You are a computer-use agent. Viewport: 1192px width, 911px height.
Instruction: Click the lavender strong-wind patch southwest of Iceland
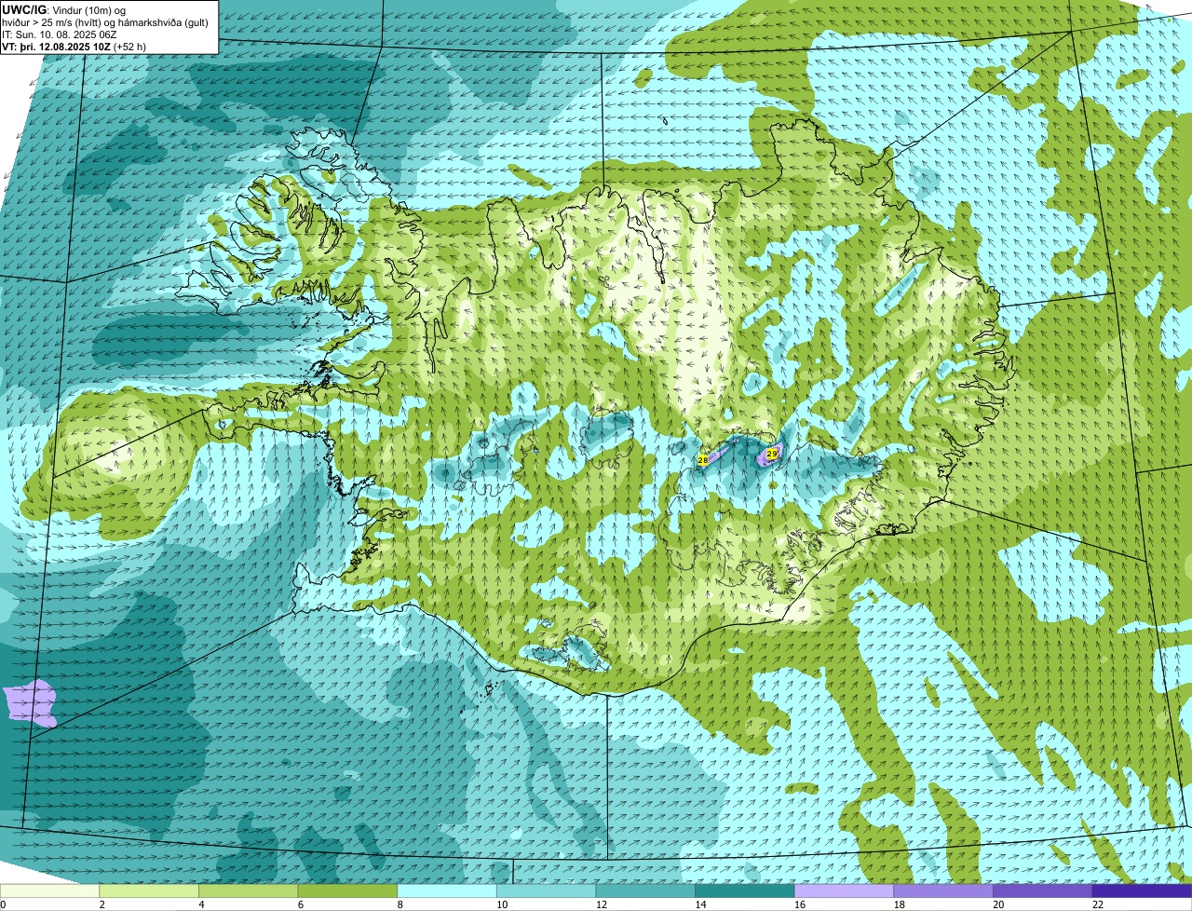coord(31,703)
